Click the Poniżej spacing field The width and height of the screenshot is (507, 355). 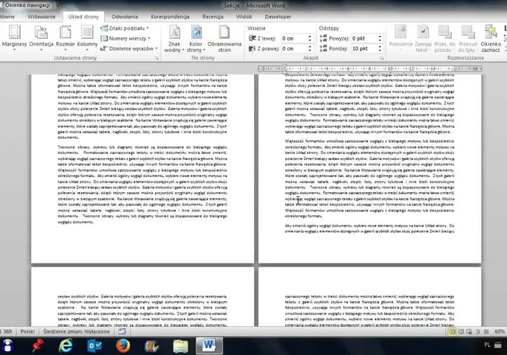364,49
